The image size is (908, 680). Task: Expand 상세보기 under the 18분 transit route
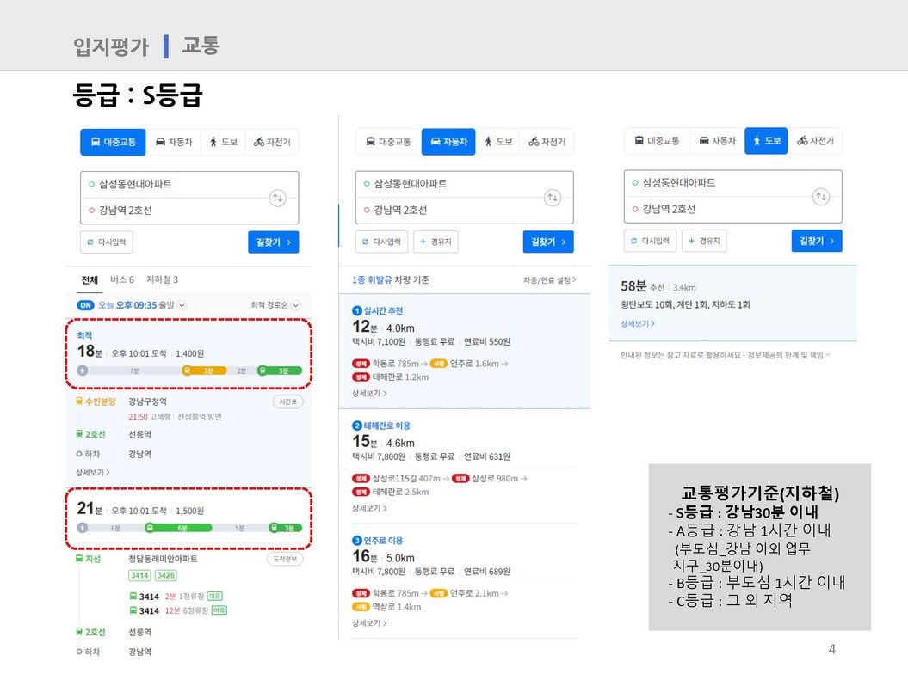[93, 473]
